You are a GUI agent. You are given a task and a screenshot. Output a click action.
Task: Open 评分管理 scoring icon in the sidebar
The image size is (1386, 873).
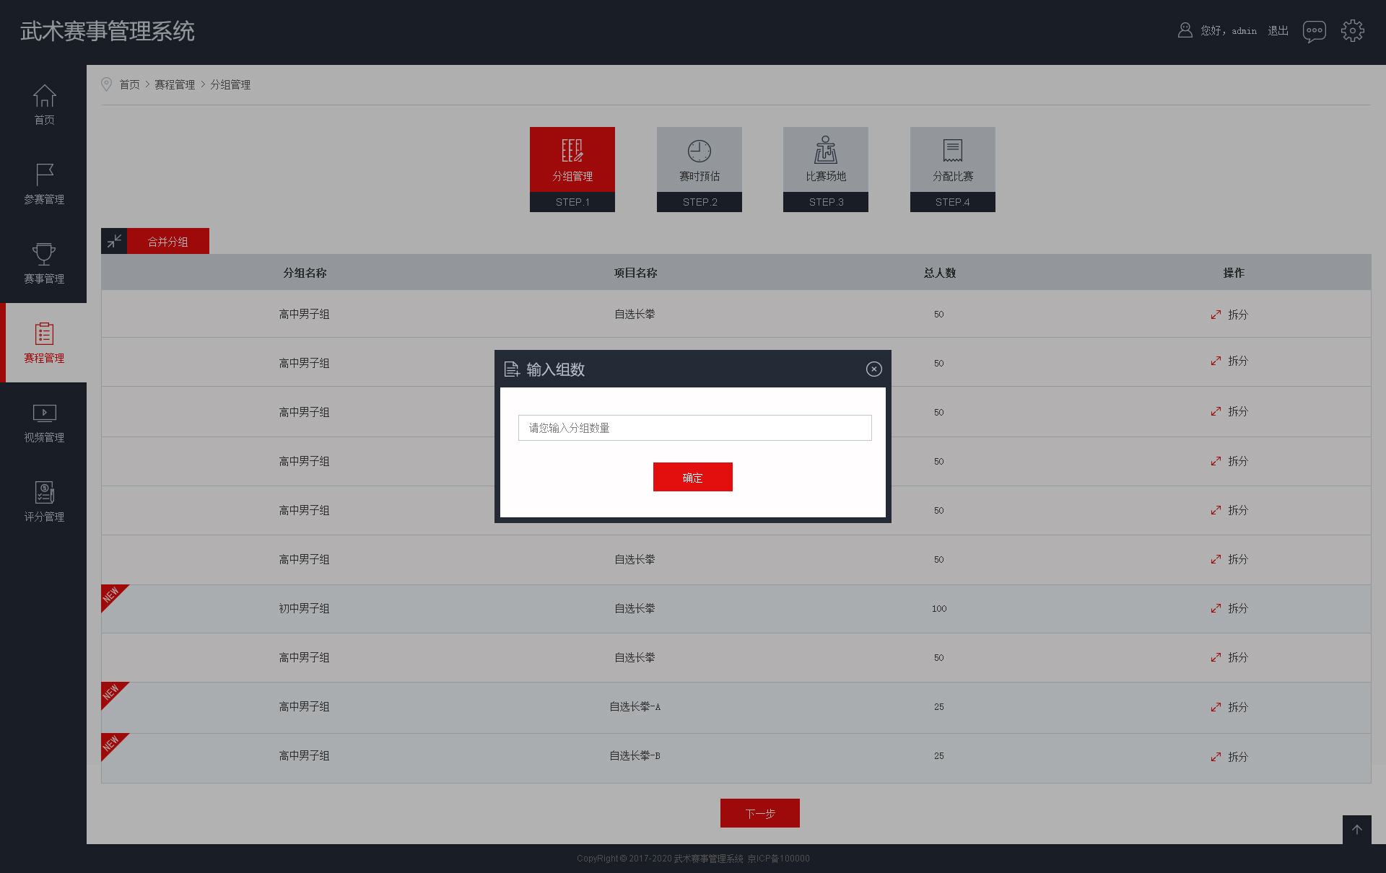[44, 493]
